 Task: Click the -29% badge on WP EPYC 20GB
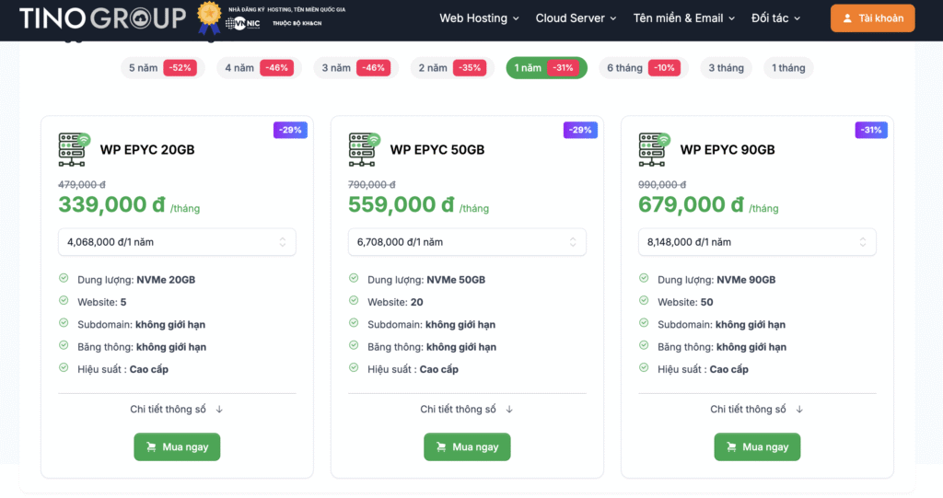point(290,130)
